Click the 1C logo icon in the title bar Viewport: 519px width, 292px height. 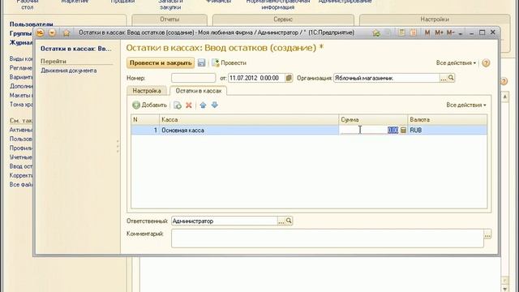point(40,32)
